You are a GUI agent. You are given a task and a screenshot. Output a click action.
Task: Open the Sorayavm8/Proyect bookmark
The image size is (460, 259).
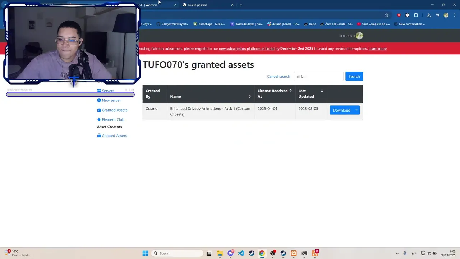[172, 24]
